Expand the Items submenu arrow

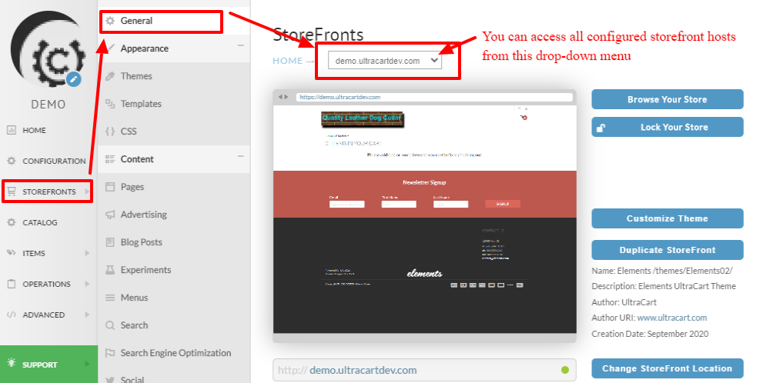87,253
